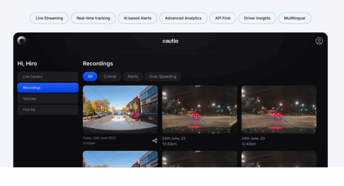Select the Real-time tracking pill
This screenshot has width=344, height=186.
(x=93, y=18)
